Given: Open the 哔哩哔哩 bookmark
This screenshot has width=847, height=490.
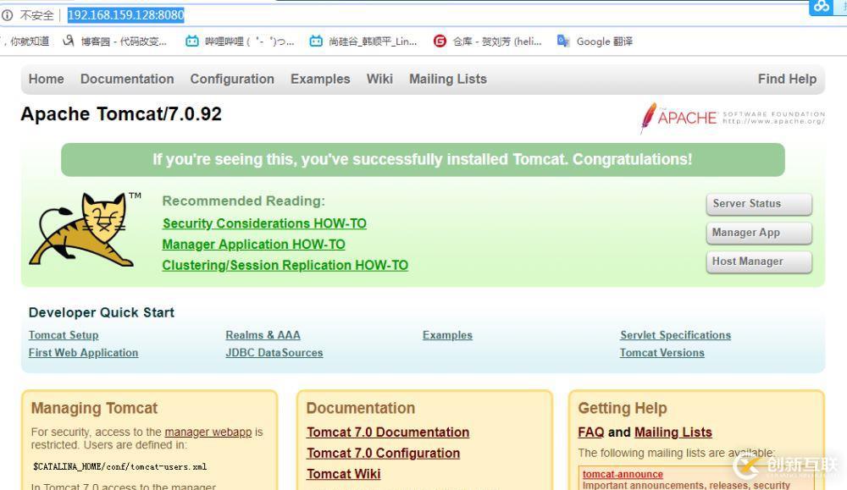Looking at the screenshot, I should pos(240,41).
